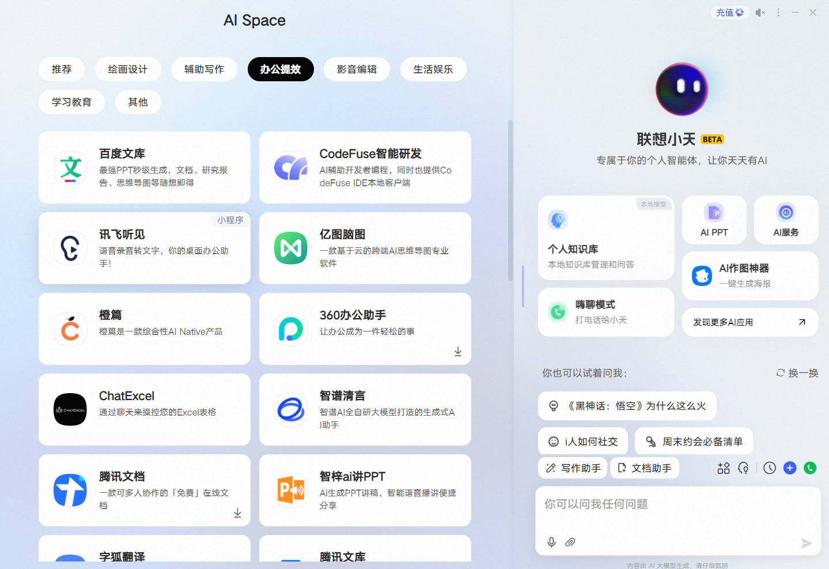
Task: Start 嗨聊模式 phone chat
Action: (x=606, y=312)
